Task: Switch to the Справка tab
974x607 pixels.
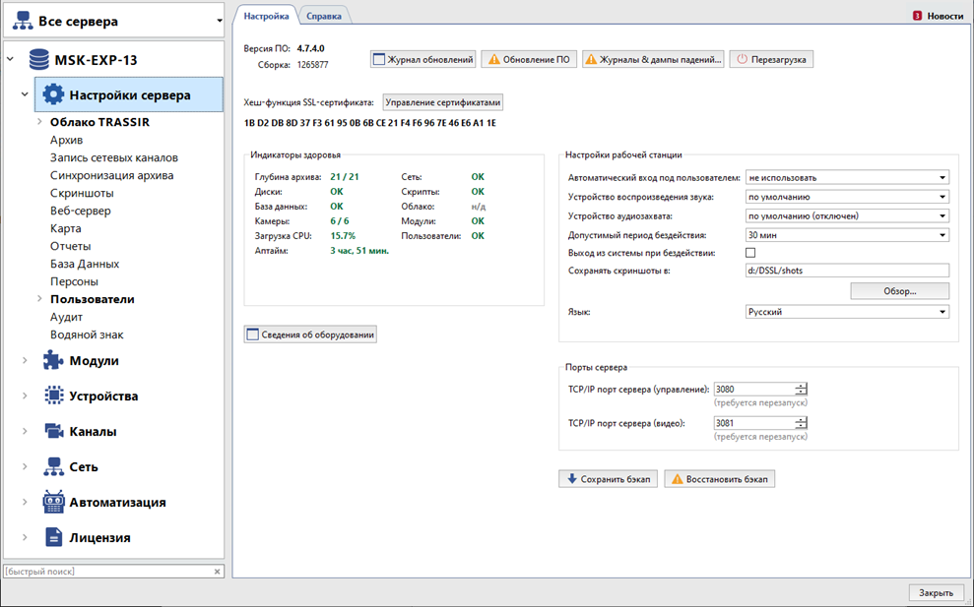Action: pyautogui.click(x=324, y=16)
